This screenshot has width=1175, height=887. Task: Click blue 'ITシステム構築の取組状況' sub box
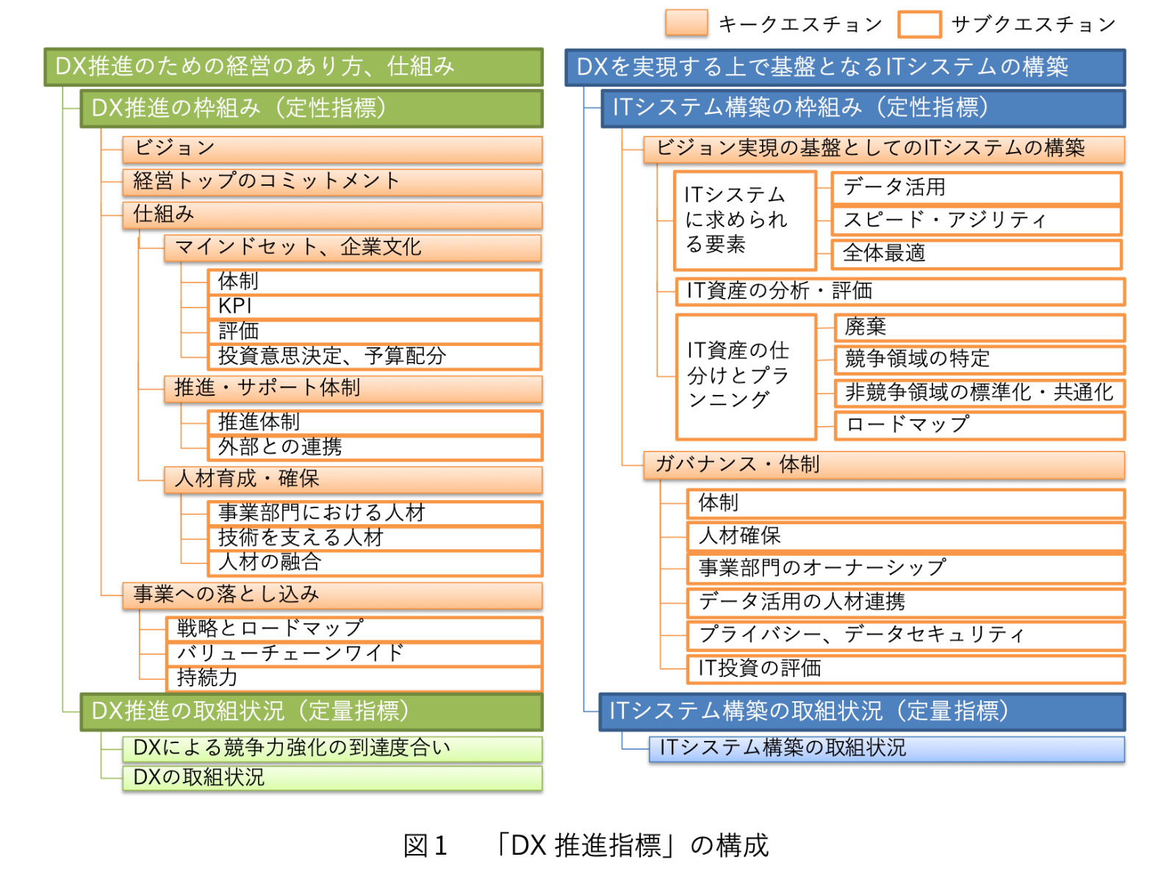point(887,749)
